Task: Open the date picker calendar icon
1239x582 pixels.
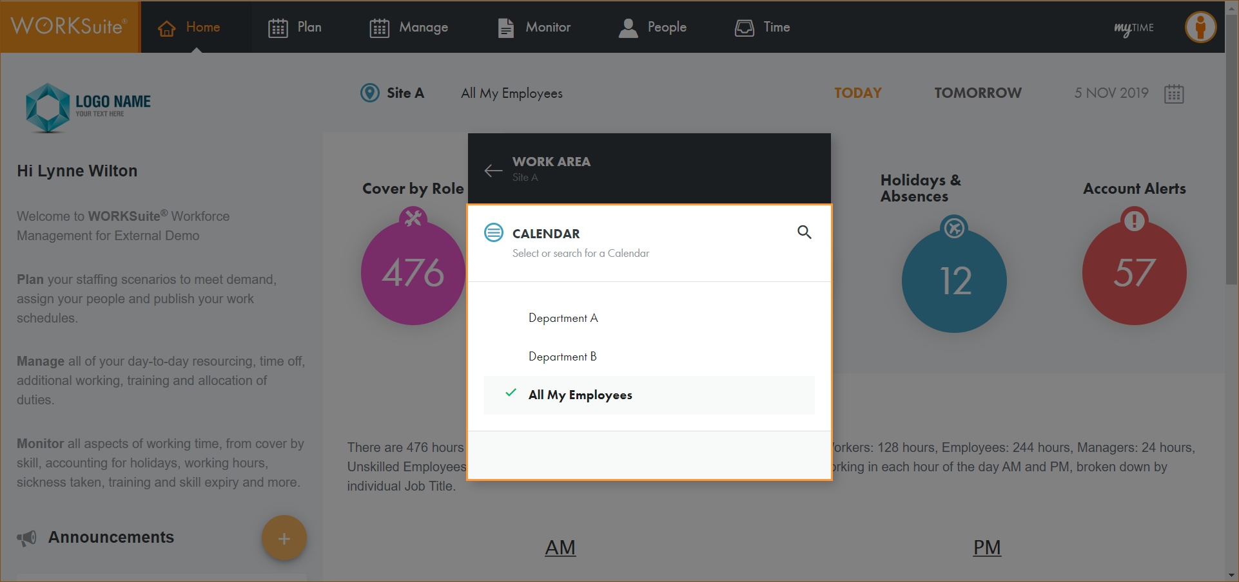Action: coord(1174,94)
